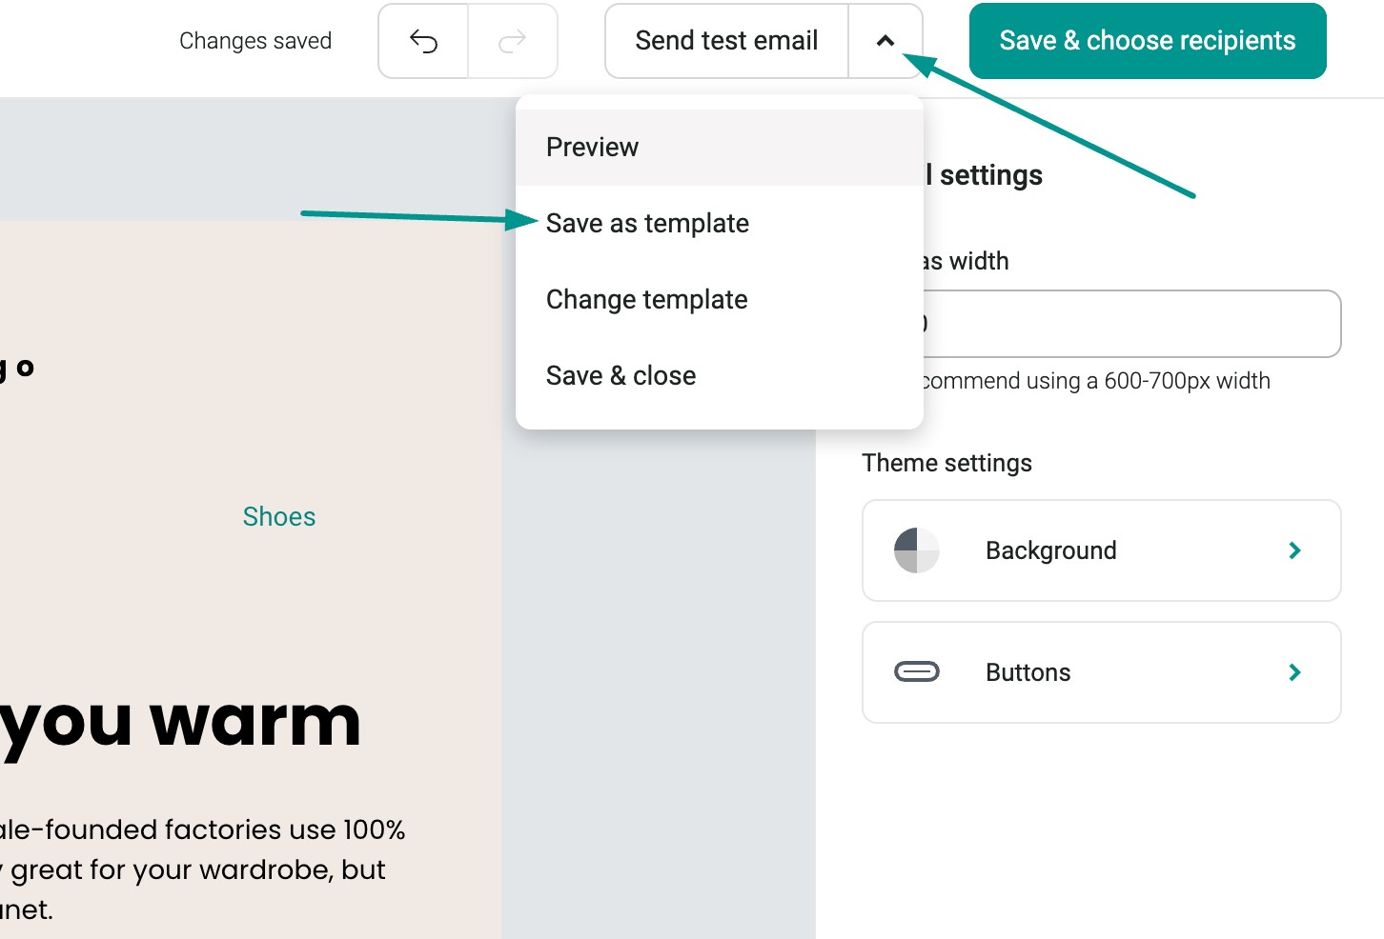Image resolution: width=1384 pixels, height=939 pixels.
Task: Click the undo arrow in the top toolbar
Action: coord(422,40)
